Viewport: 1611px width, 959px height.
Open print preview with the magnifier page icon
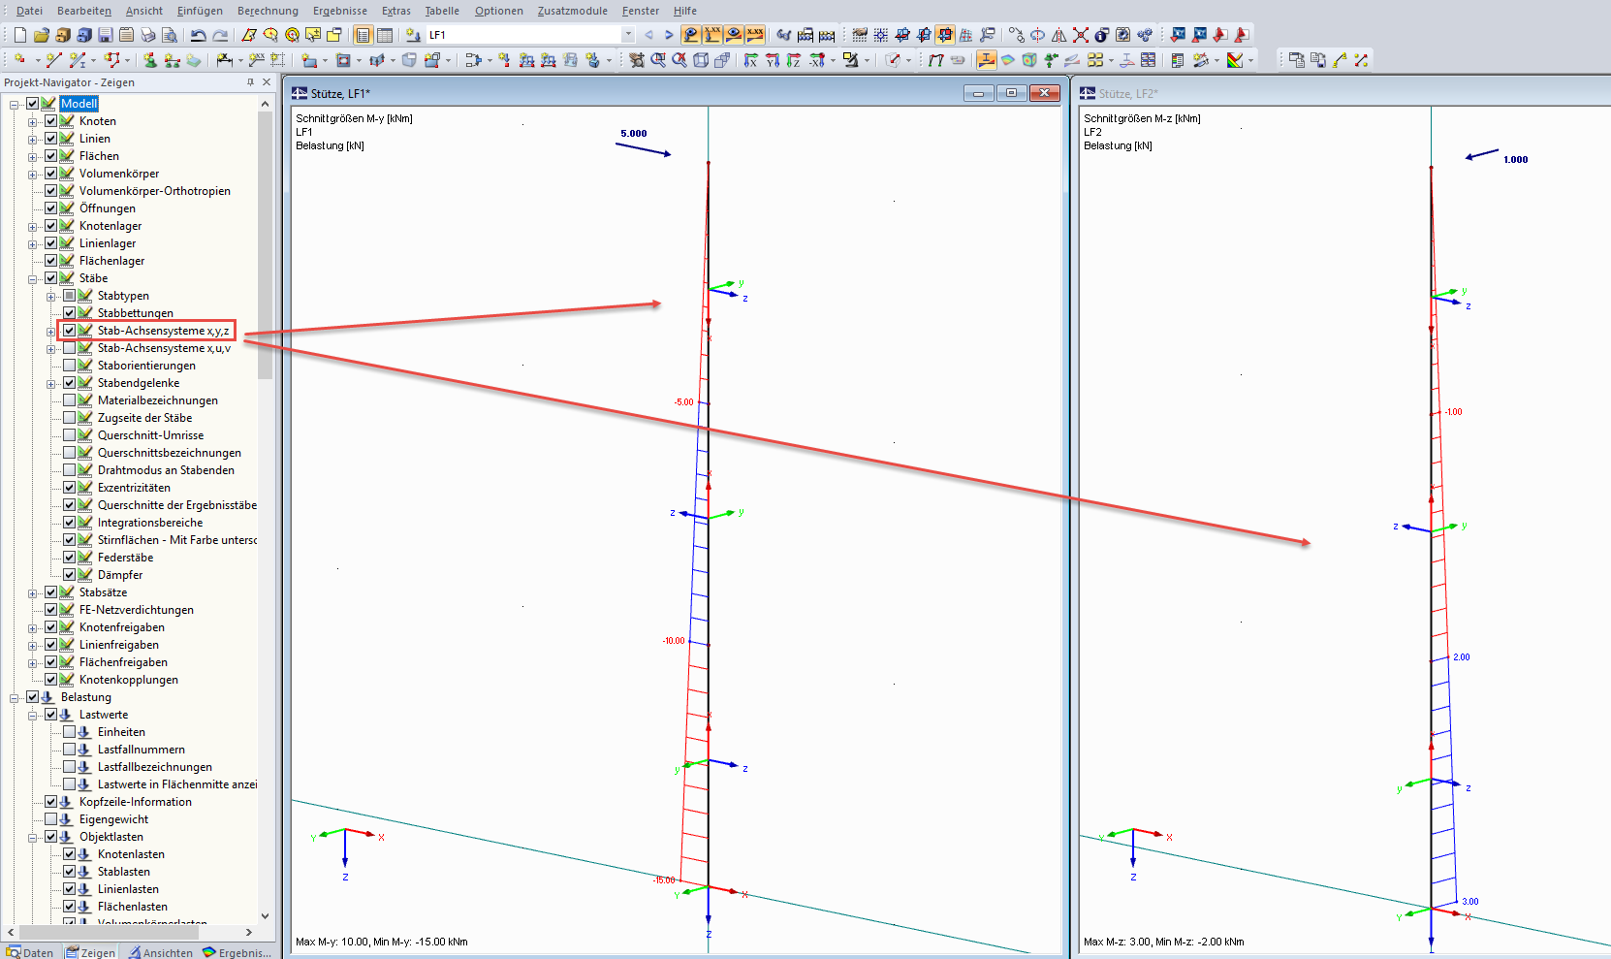click(x=169, y=35)
